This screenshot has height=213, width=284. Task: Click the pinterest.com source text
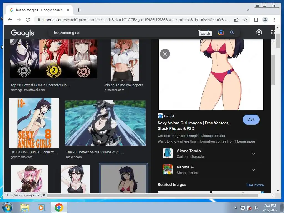[115, 90]
